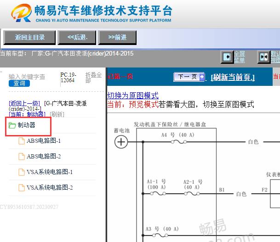
Task: Click document icon next to VSA系统电路图-2
Action: 22,188
